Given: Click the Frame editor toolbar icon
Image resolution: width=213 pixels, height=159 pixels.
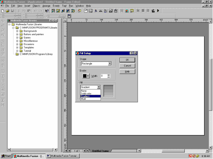Looking at the screenshot, I should click(x=58, y=11).
